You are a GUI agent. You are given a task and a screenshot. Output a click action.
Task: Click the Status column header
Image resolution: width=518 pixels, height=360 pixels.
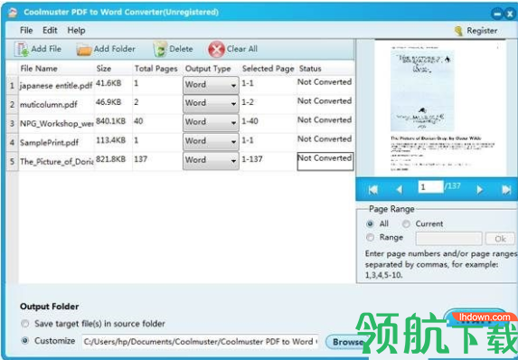pos(310,69)
